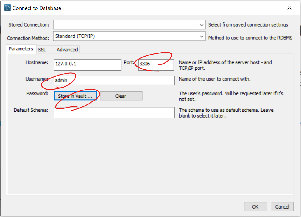The image size is (301, 217).
Task: Click the Cancel button
Action: (282, 206)
